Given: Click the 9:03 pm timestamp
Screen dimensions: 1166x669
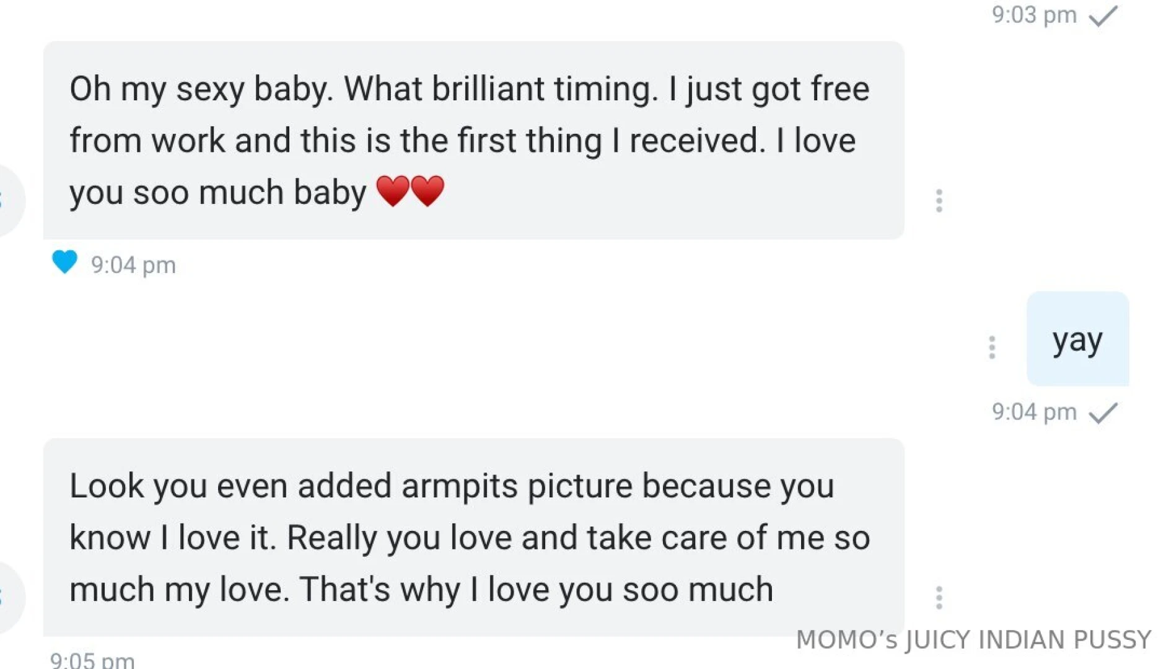Looking at the screenshot, I should click(1033, 15).
